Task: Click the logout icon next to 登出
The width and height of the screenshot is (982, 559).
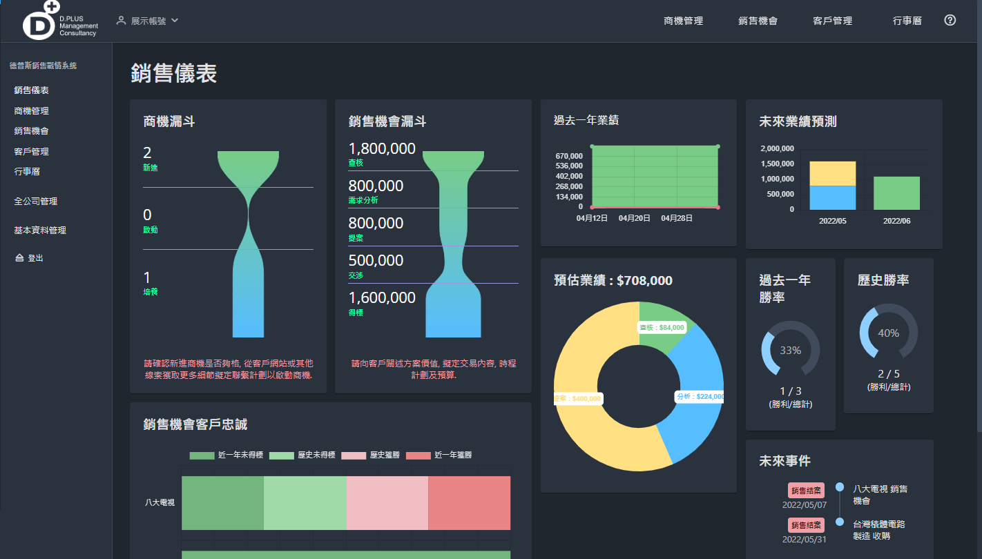Action: (19, 257)
